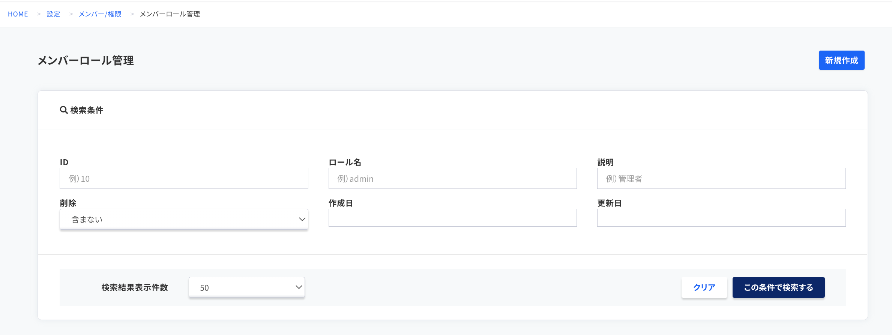
Task: Click the 作成日 date field
Action: (452, 218)
